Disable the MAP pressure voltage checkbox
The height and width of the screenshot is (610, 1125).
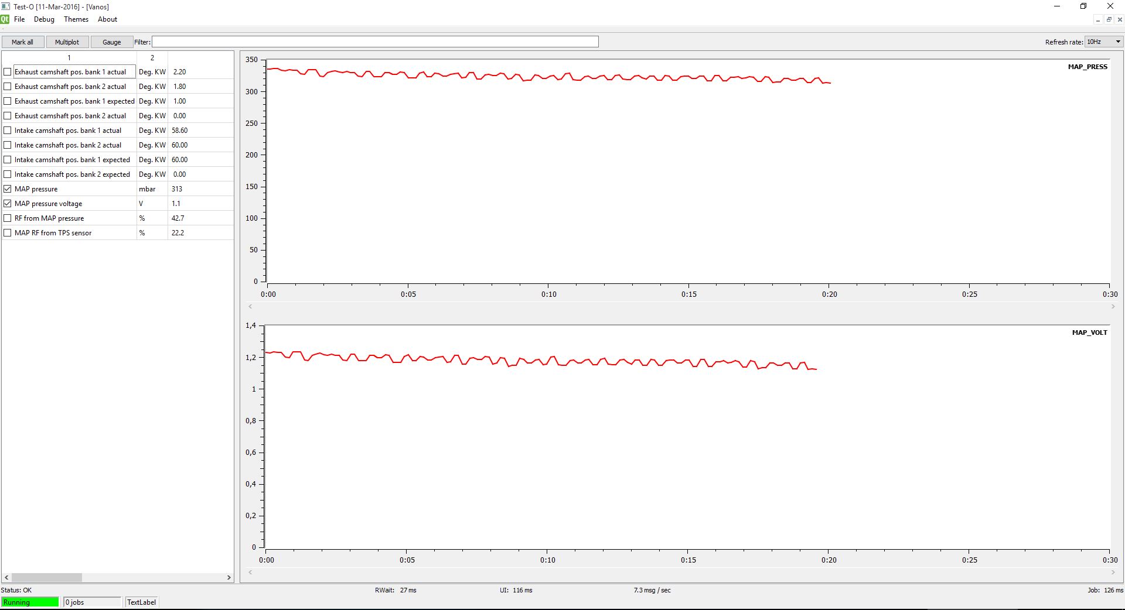point(8,204)
